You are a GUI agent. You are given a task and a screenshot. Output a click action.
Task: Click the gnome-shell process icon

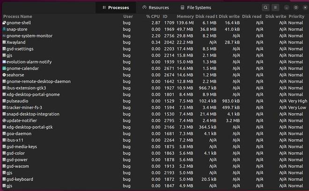pyautogui.click(x=4, y=22)
